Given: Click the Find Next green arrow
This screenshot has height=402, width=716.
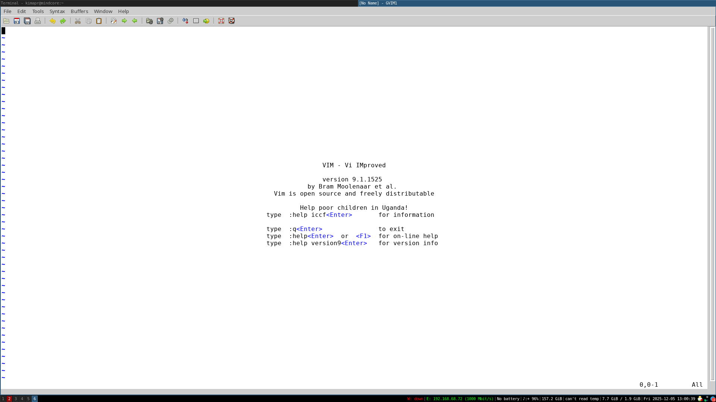Looking at the screenshot, I should tap(124, 21).
